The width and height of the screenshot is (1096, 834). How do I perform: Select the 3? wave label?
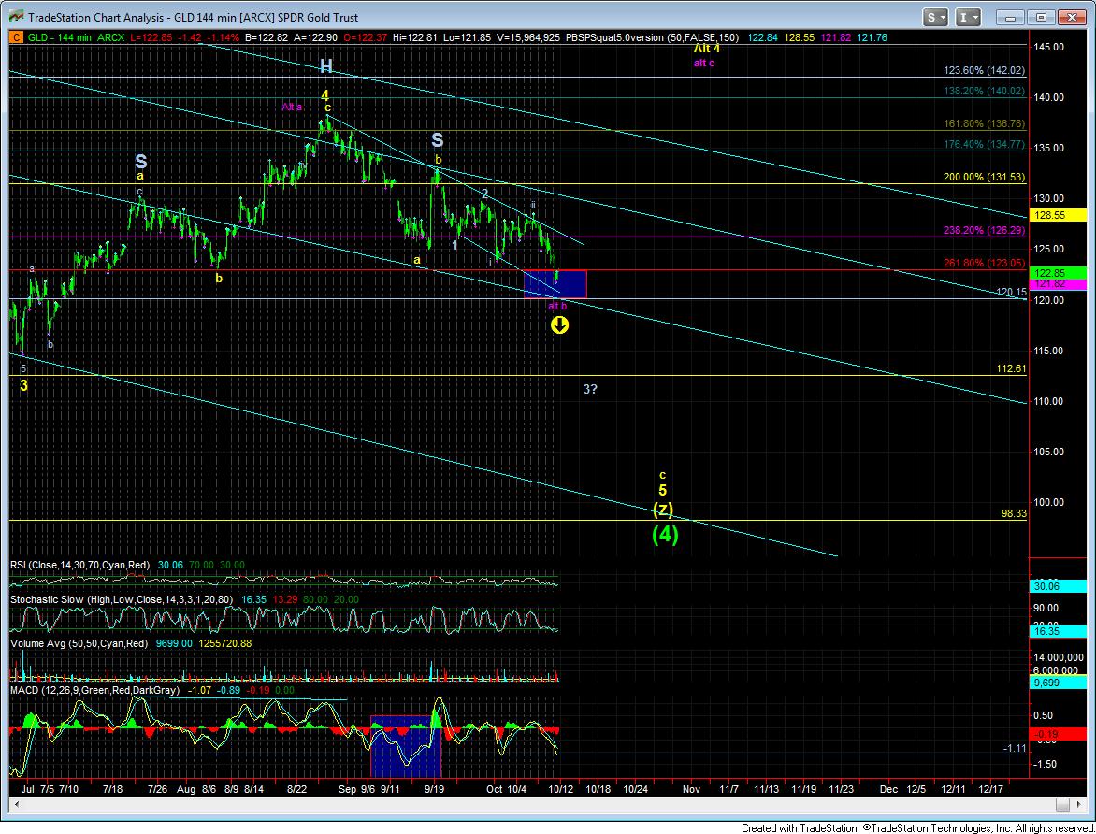tap(590, 389)
